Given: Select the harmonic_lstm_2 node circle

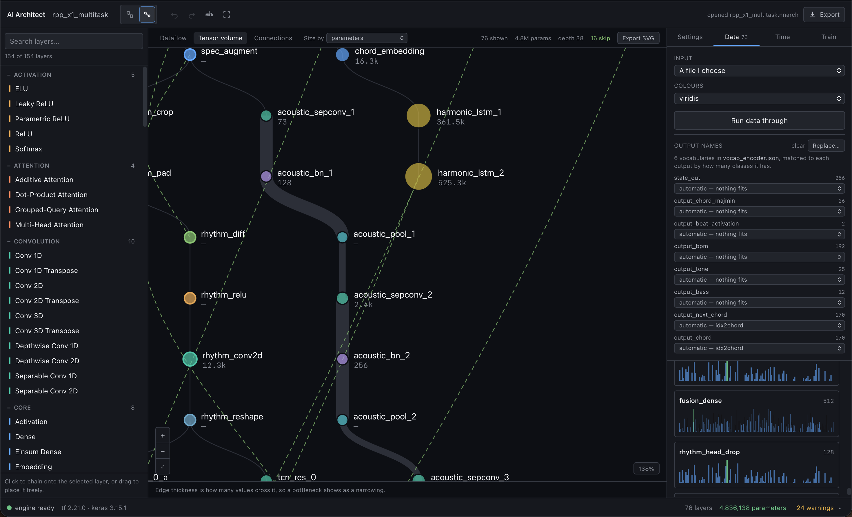Looking at the screenshot, I should [418, 177].
